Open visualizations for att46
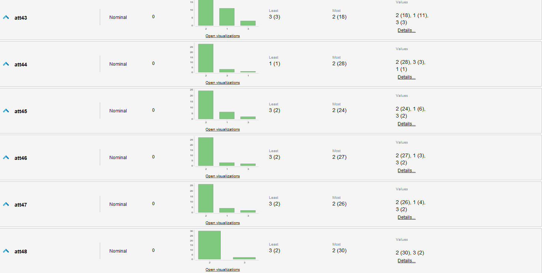The image size is (542, 273). click(223, 176)
